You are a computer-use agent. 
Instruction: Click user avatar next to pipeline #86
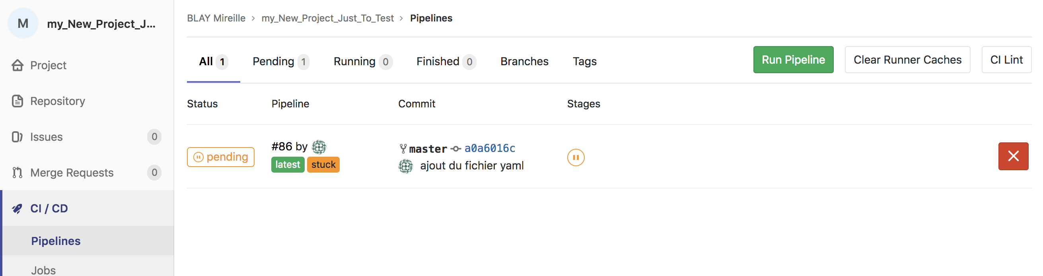pos(319,147)
